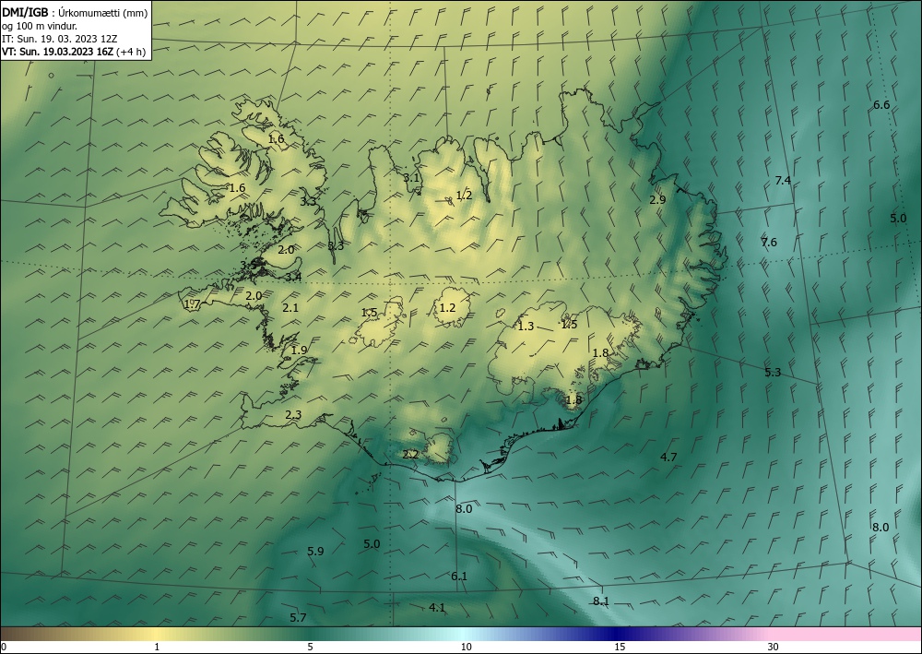Click the color scale label "15"

click(620, 648)
